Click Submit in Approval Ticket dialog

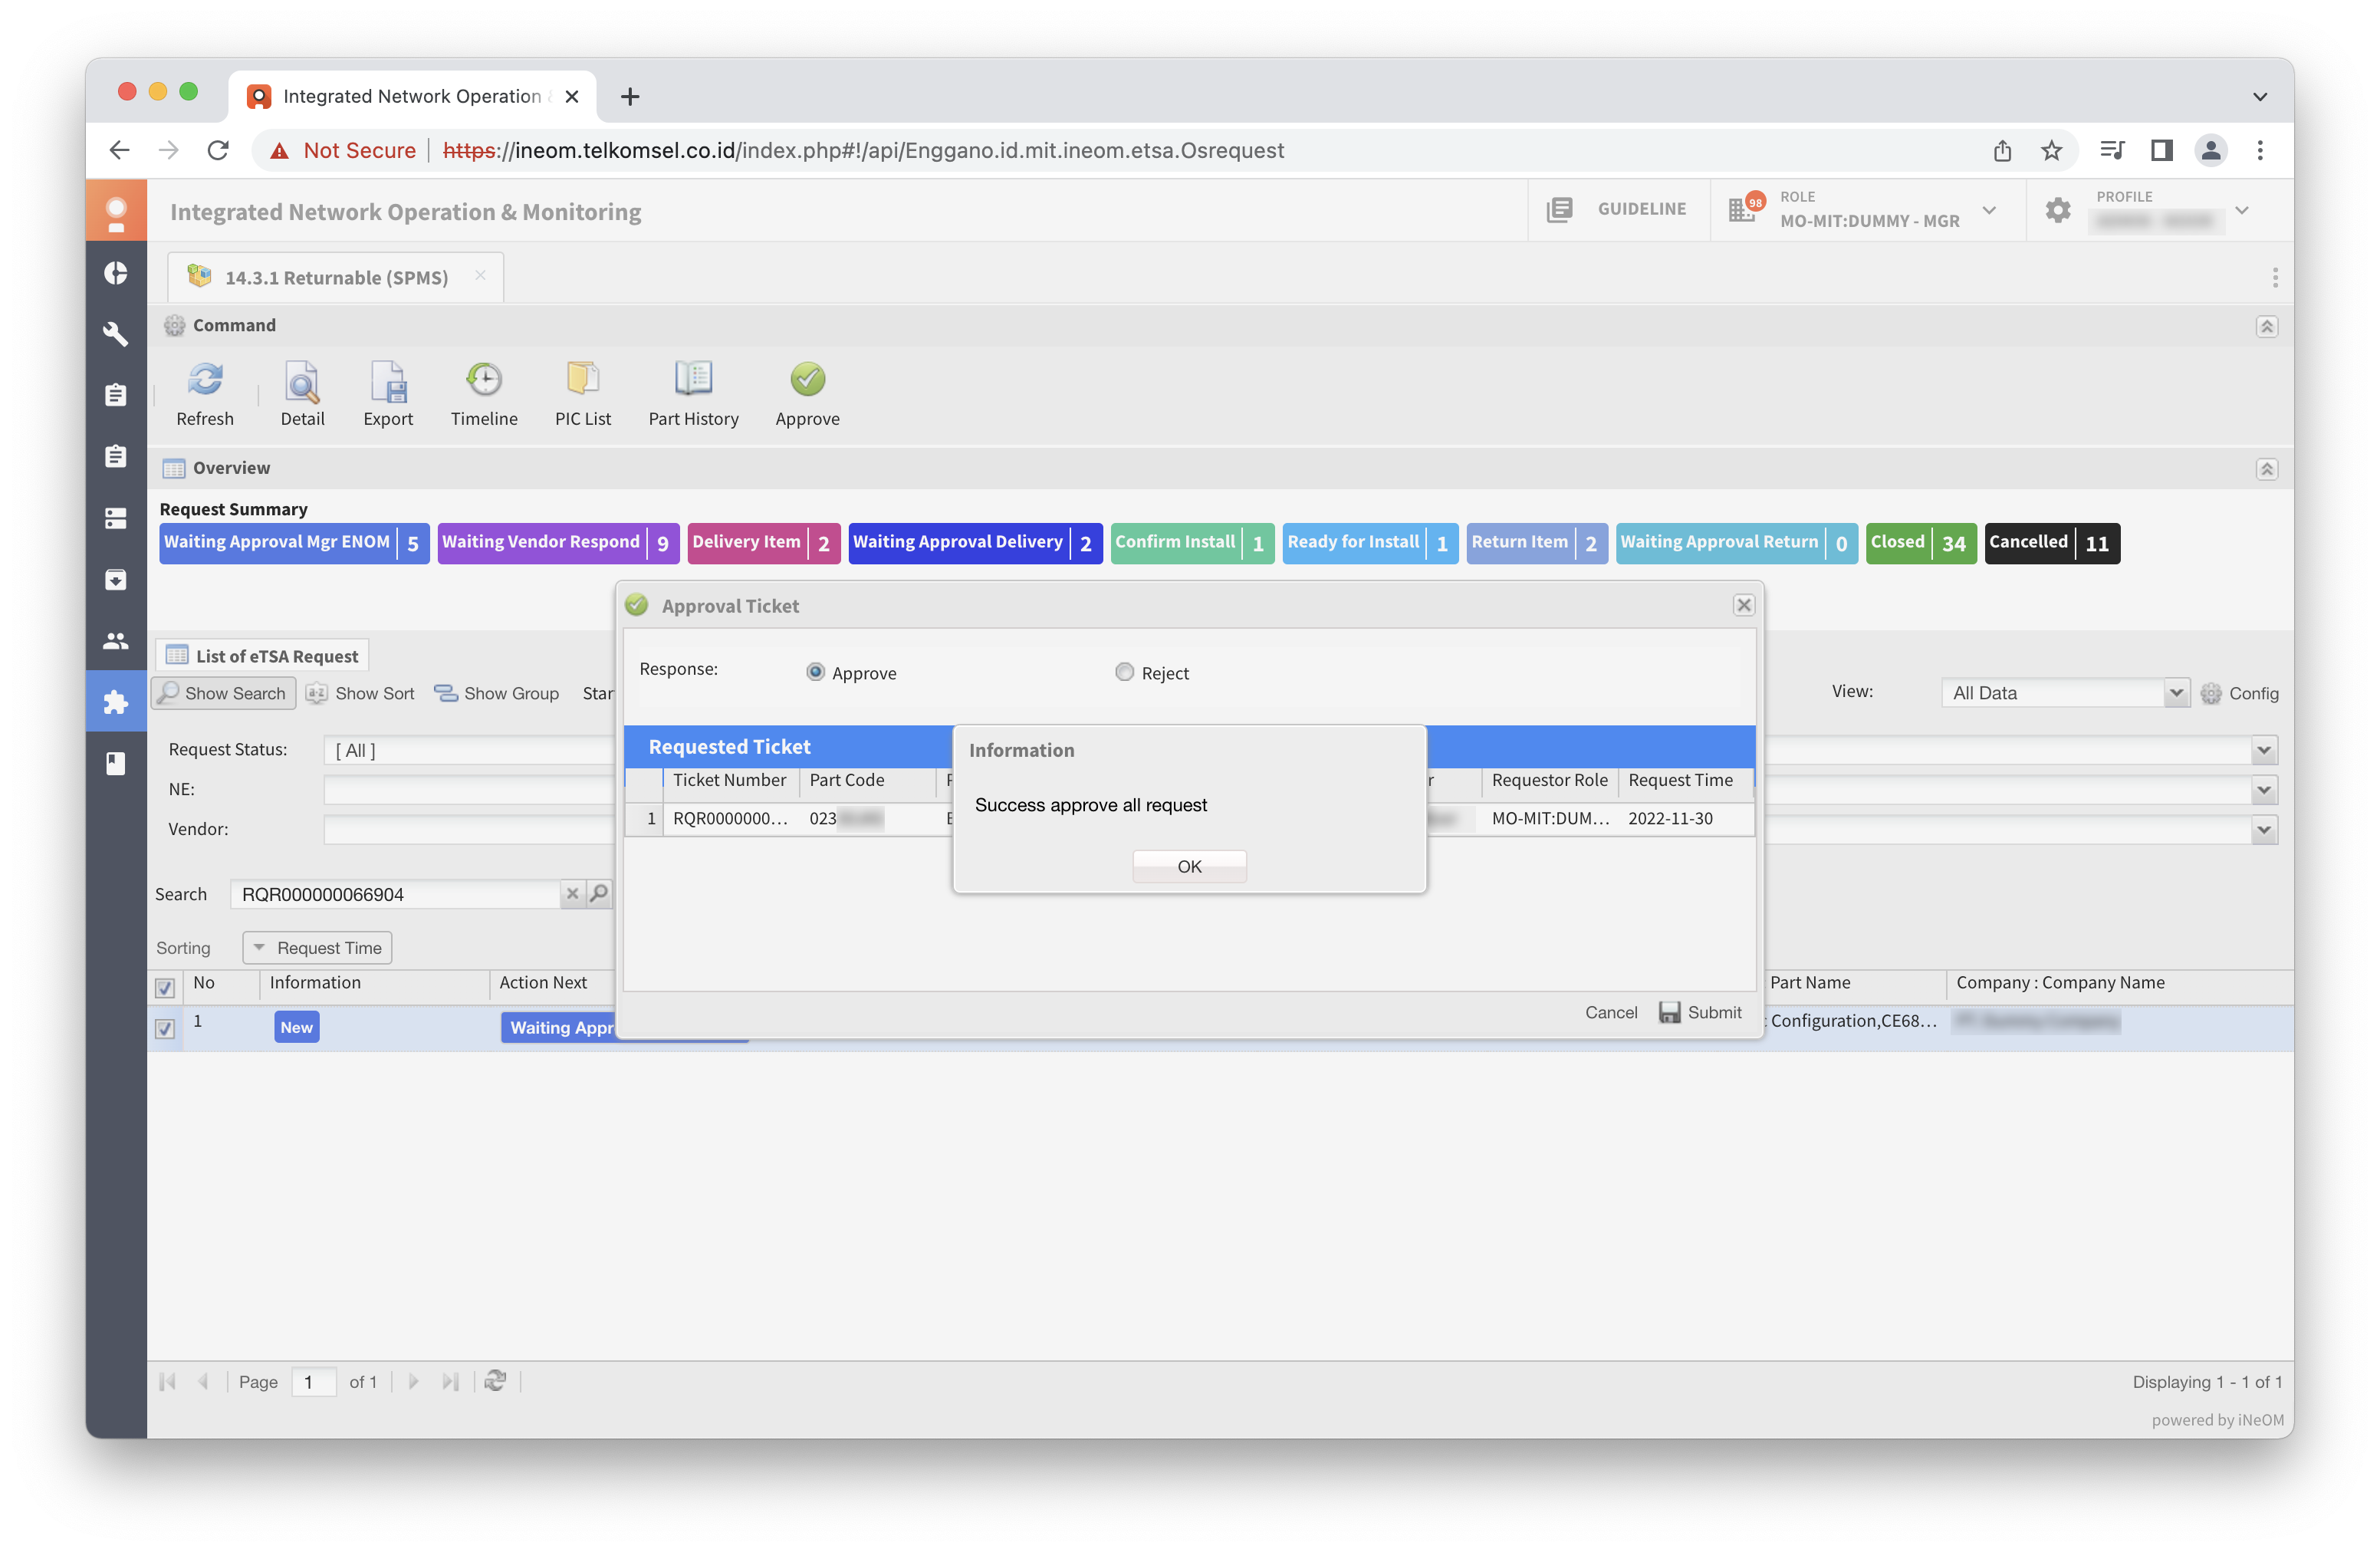point(1700,1012)
